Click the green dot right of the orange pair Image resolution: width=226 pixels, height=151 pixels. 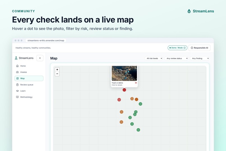pyautogui.click(x=140, y=104)
